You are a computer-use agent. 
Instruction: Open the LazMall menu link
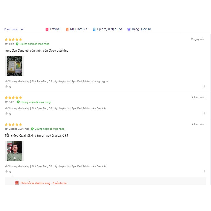[x=55, y=29]
